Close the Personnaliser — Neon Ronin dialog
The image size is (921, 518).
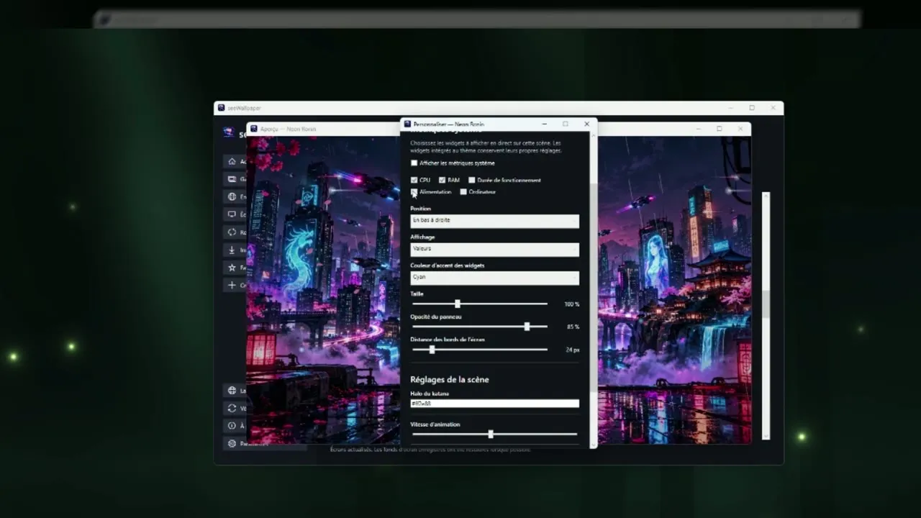pyautogui.click(x=586, y=124)
